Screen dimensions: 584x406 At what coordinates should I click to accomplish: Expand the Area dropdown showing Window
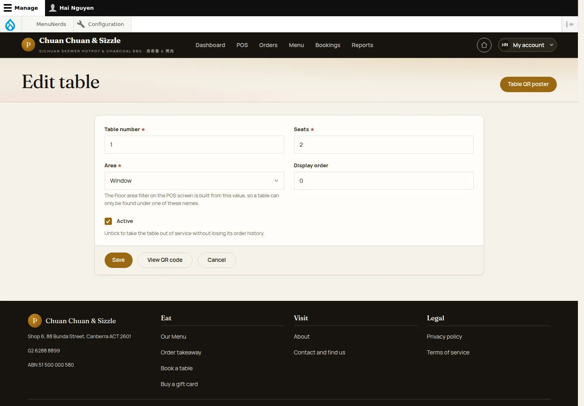coord(194,181)
